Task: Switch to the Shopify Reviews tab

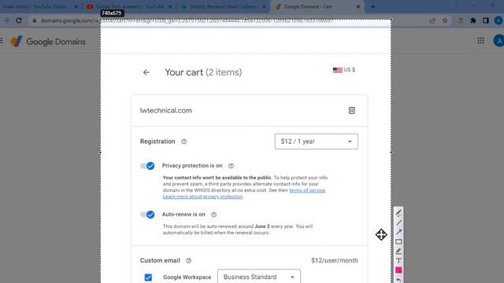Action: point(224,7)
